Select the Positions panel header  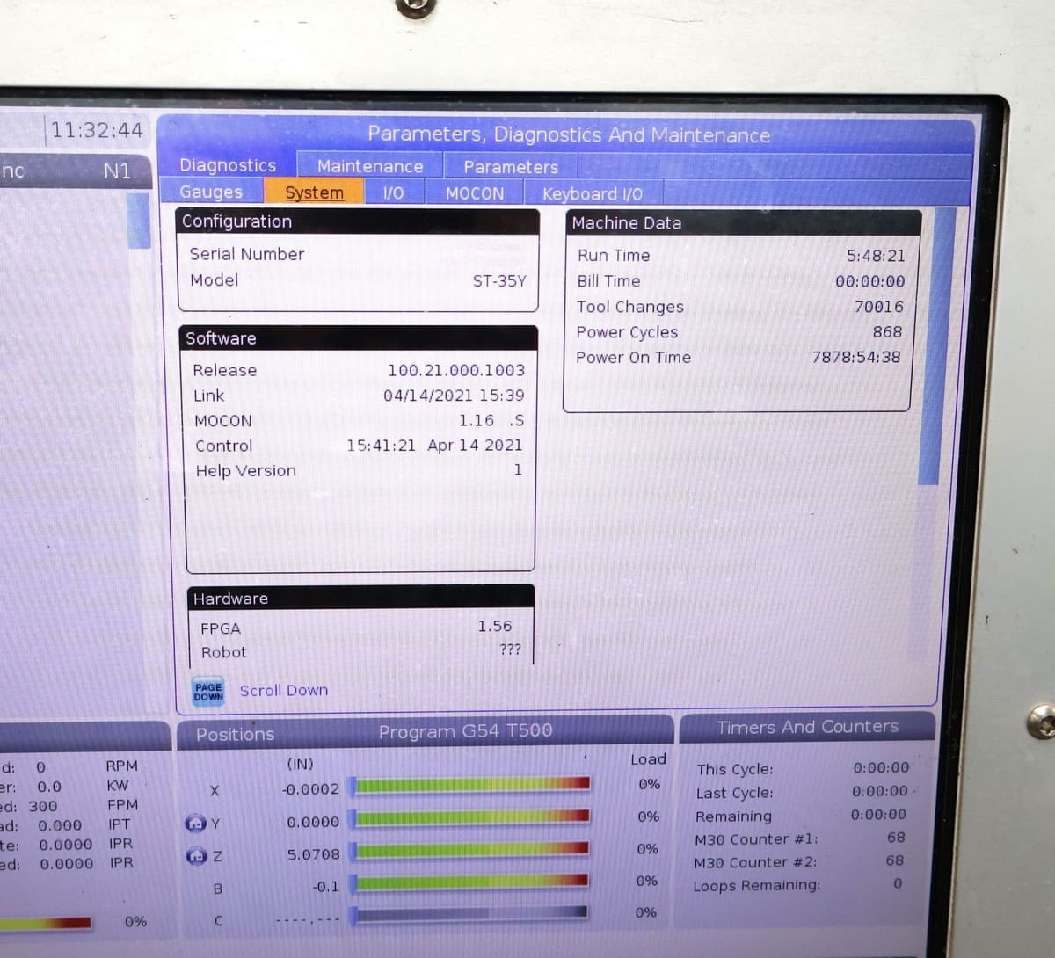click(x=235, y=735)
